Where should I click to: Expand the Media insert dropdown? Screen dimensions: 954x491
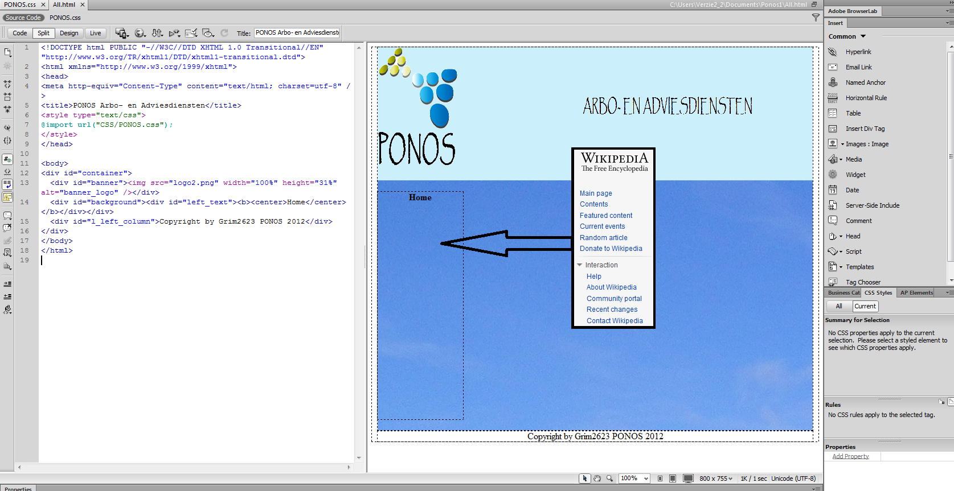tap(841, 159)
